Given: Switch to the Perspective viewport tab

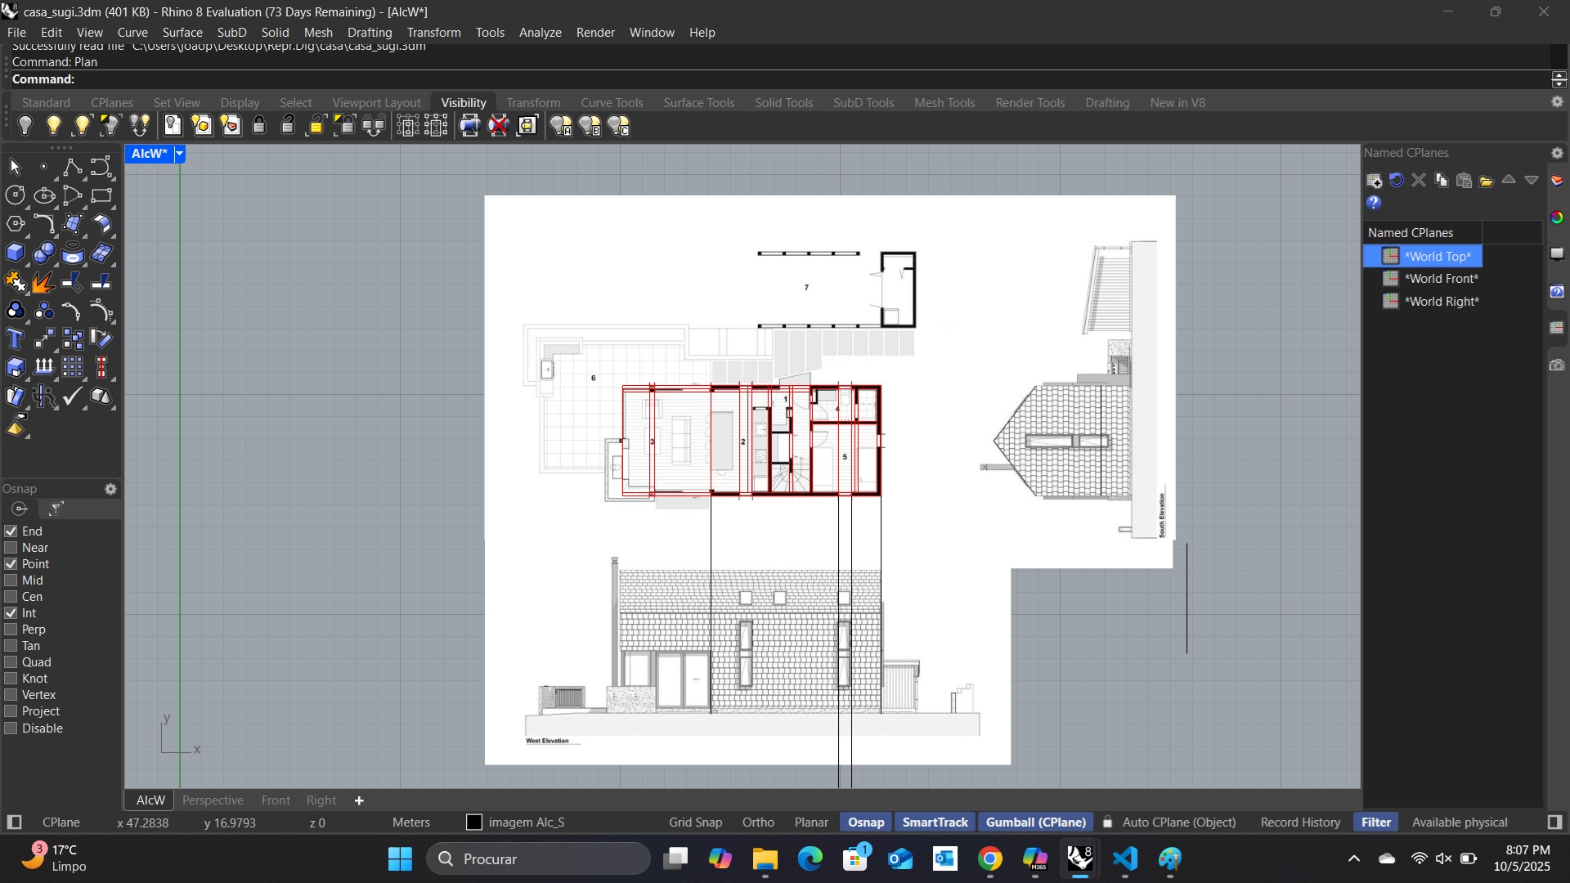Looking at the screenshot, I should 213,800.
